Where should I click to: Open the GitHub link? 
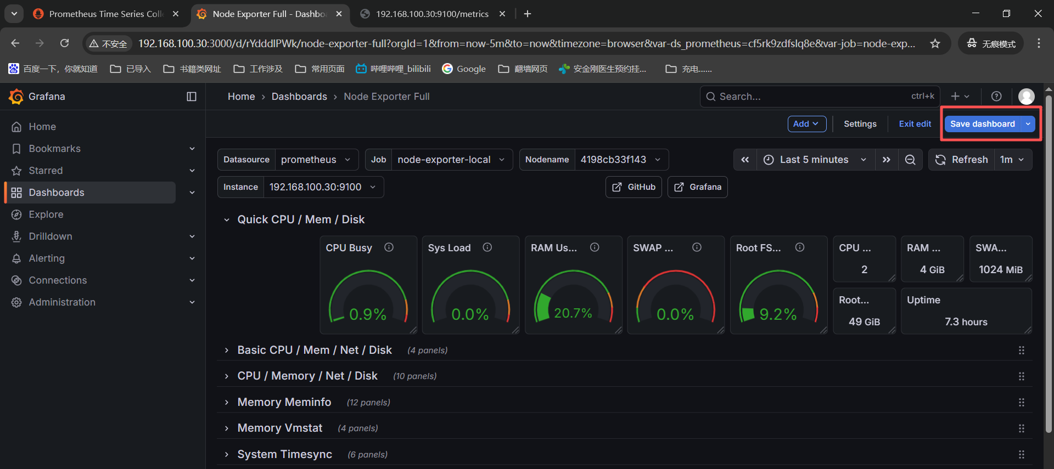click(x=633, y=187)
